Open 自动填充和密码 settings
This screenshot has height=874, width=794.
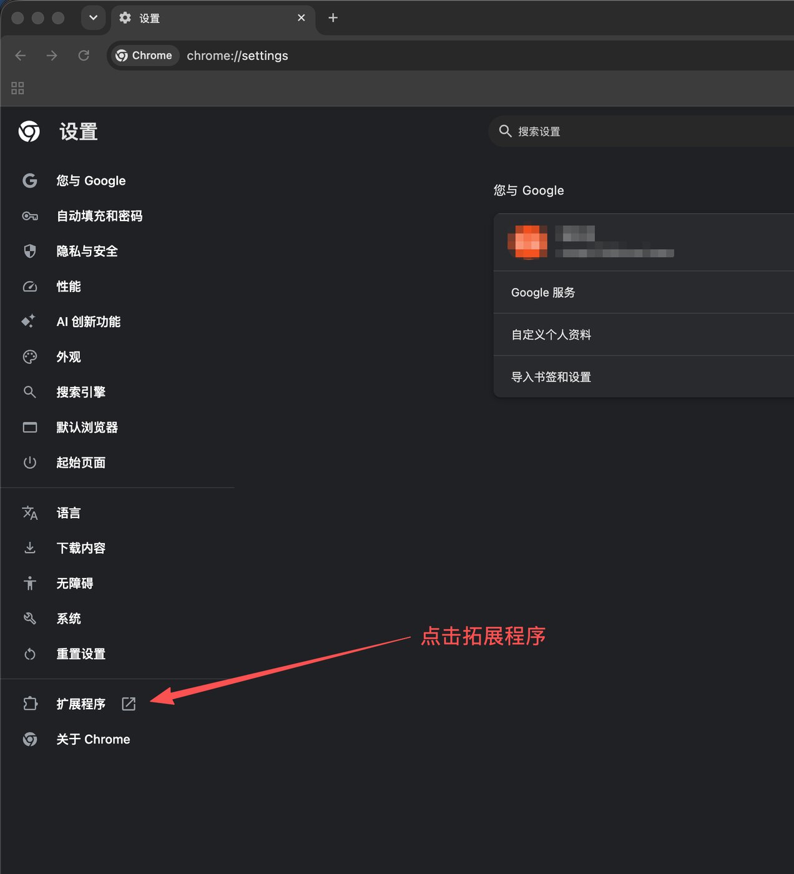99,216
